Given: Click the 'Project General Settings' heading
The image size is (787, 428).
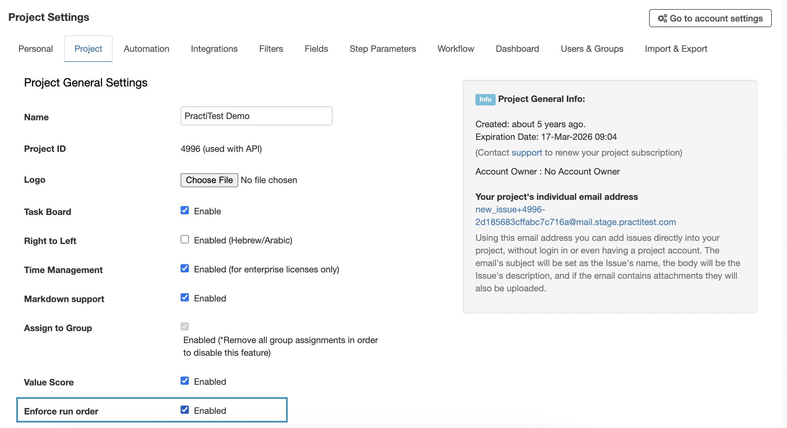Looking at the screenshot, I should point(86,83).
